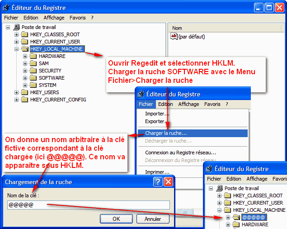Image resolution: width=287 pixels, height=229 pixels.
Task: Click the SECURITY folder icon
Action: (33, 71)
